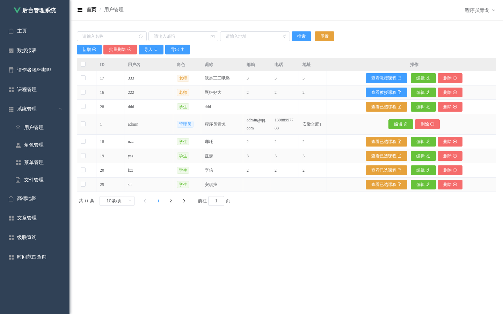This screenshot has width=503, height=314.
Task: Click 编辑 for the admin row
Action: click(x=401, y=124)
